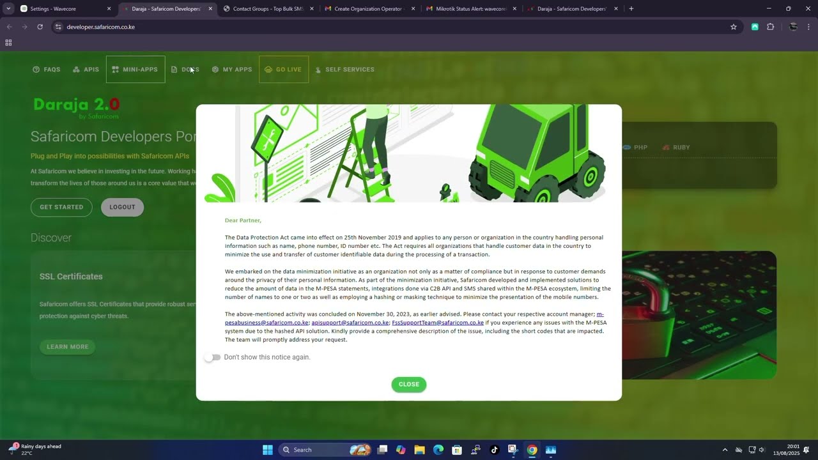Close the Settings - Wavecore tab
Screen dimensions: 818x460
(109, 9)
